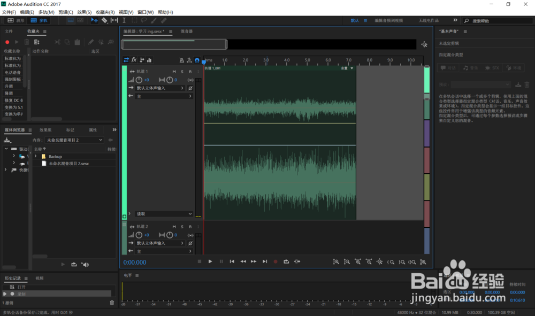Image resolution: width=535 pixels, height=316 pixels.
Task: Toggle skip selection button in transport
Action: point(297,261)
